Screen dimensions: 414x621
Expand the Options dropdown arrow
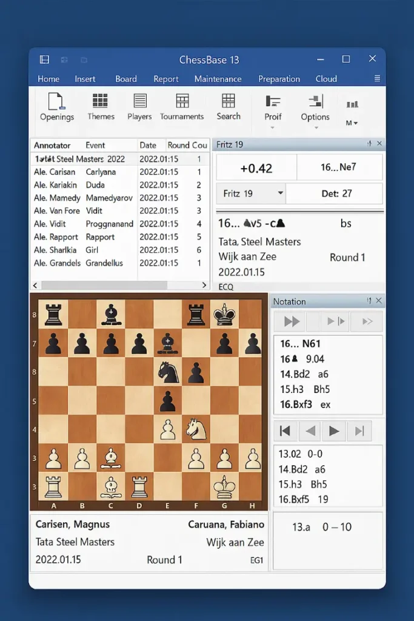coord(316,127)
